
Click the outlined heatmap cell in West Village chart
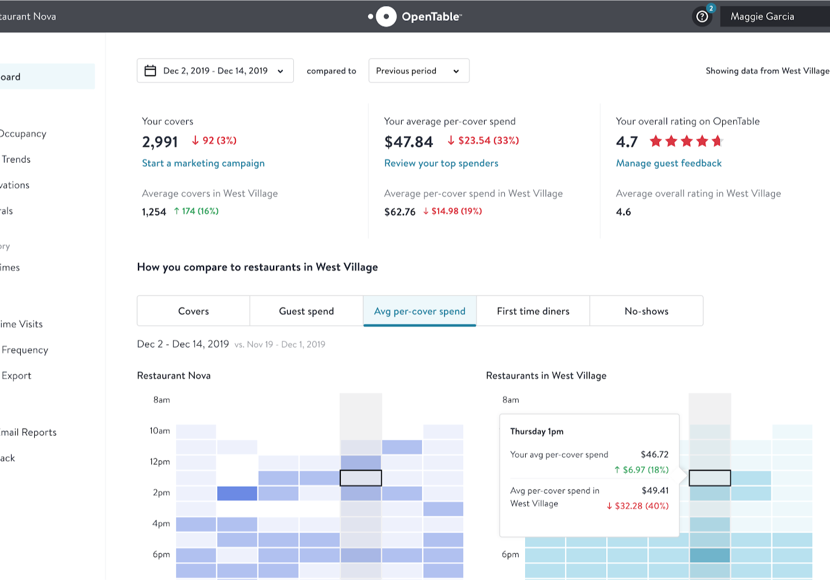(x=709, y=478)
